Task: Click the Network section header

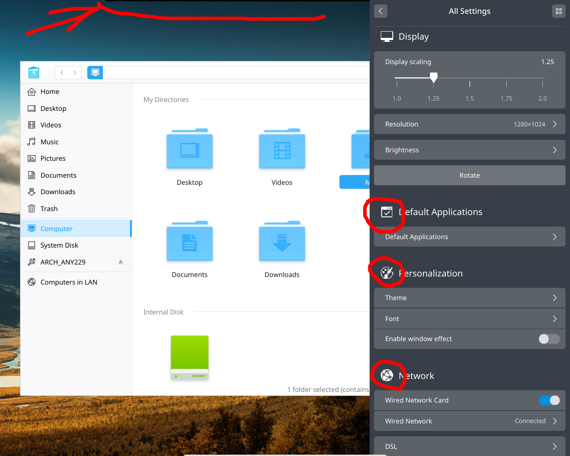Action: (x=407, y=376)
